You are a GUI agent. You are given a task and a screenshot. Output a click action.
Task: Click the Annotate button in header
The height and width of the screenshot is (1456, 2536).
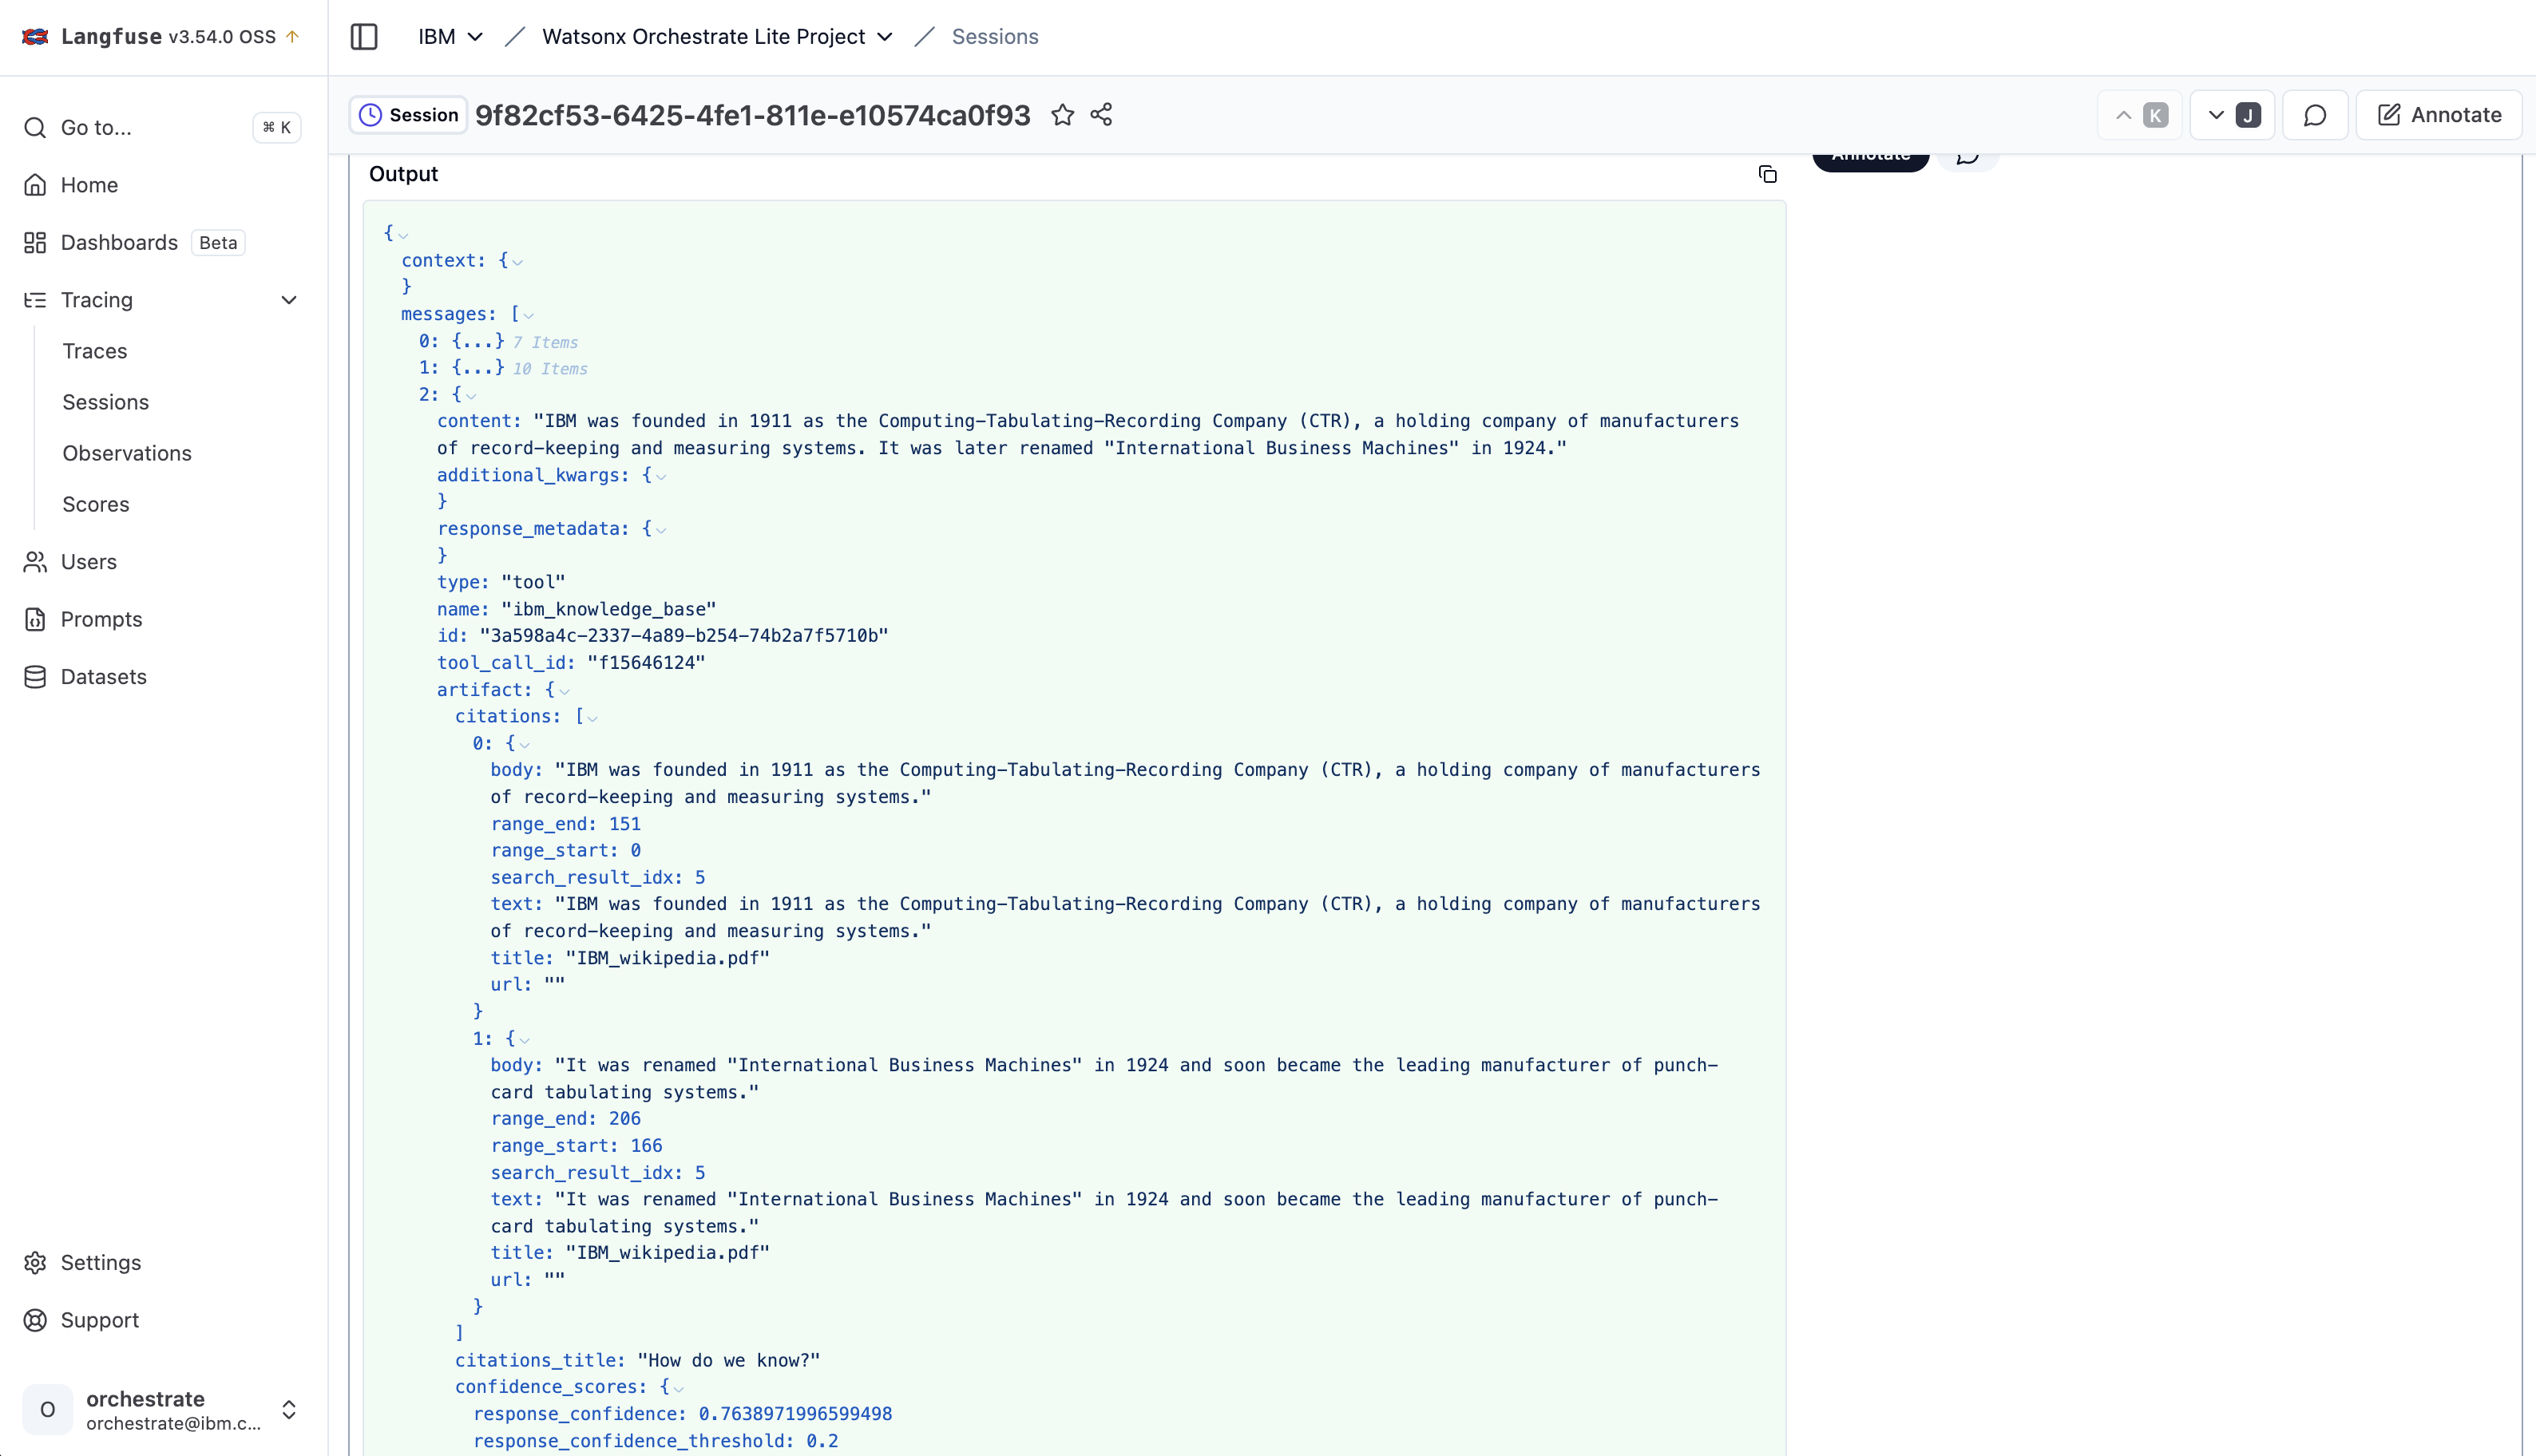2438,115
